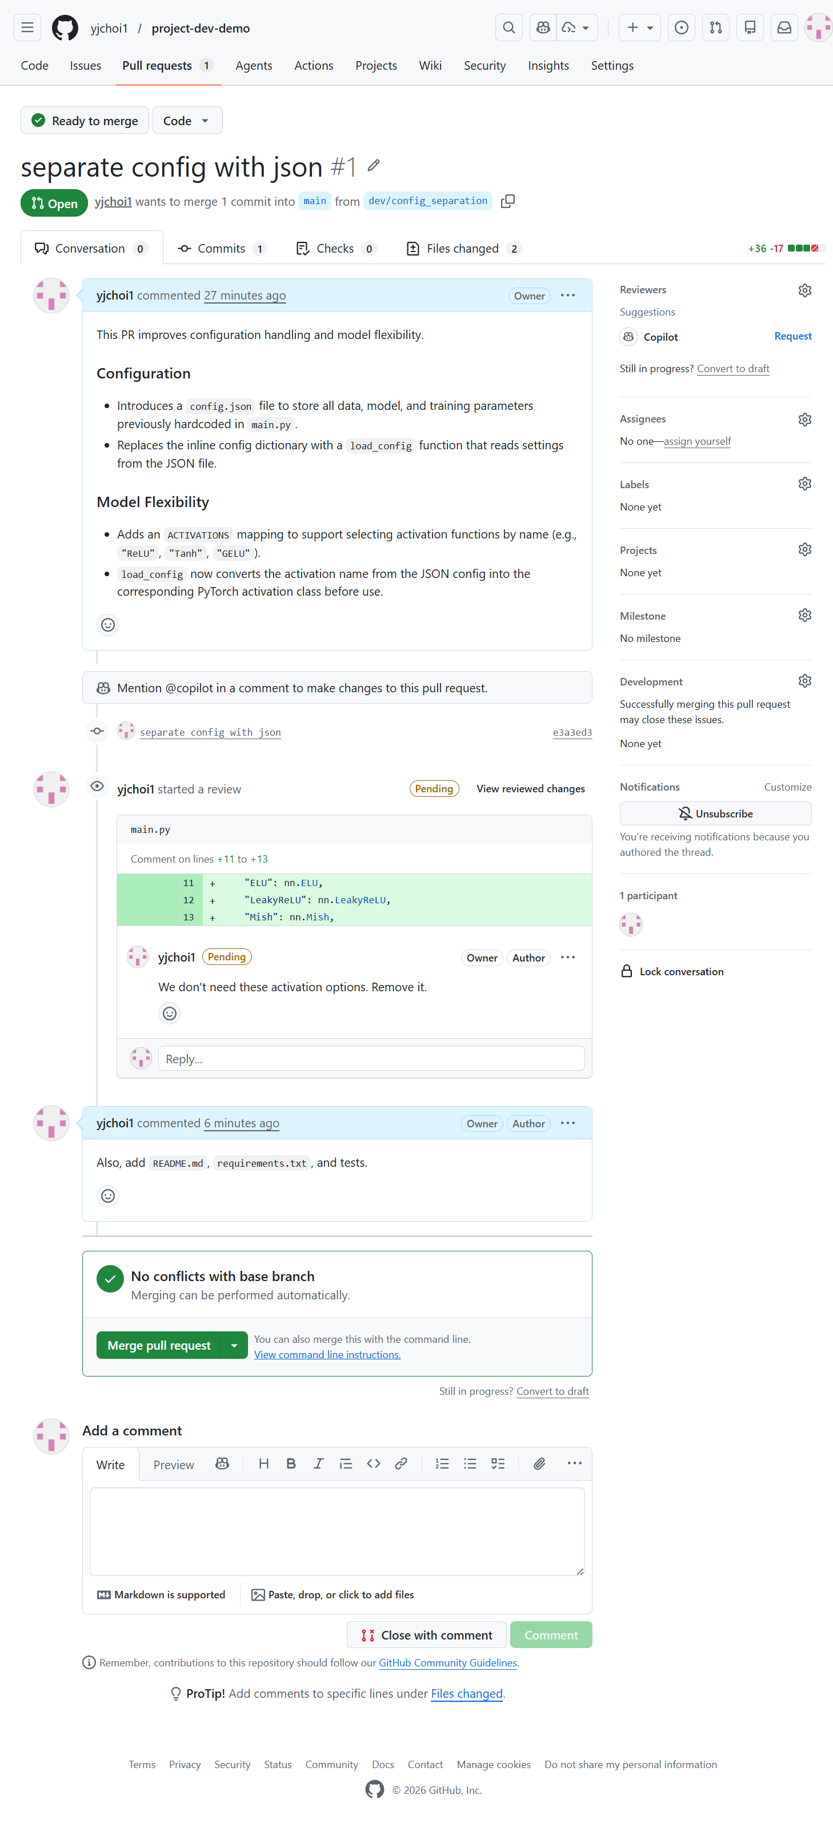Switch to the Files changed tab
Viewport: 833px width, 1835px height.
(462, 248)
